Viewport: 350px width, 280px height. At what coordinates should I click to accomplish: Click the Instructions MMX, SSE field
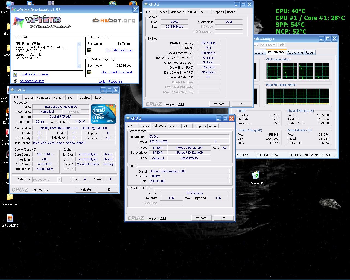(x=74, y=143)
